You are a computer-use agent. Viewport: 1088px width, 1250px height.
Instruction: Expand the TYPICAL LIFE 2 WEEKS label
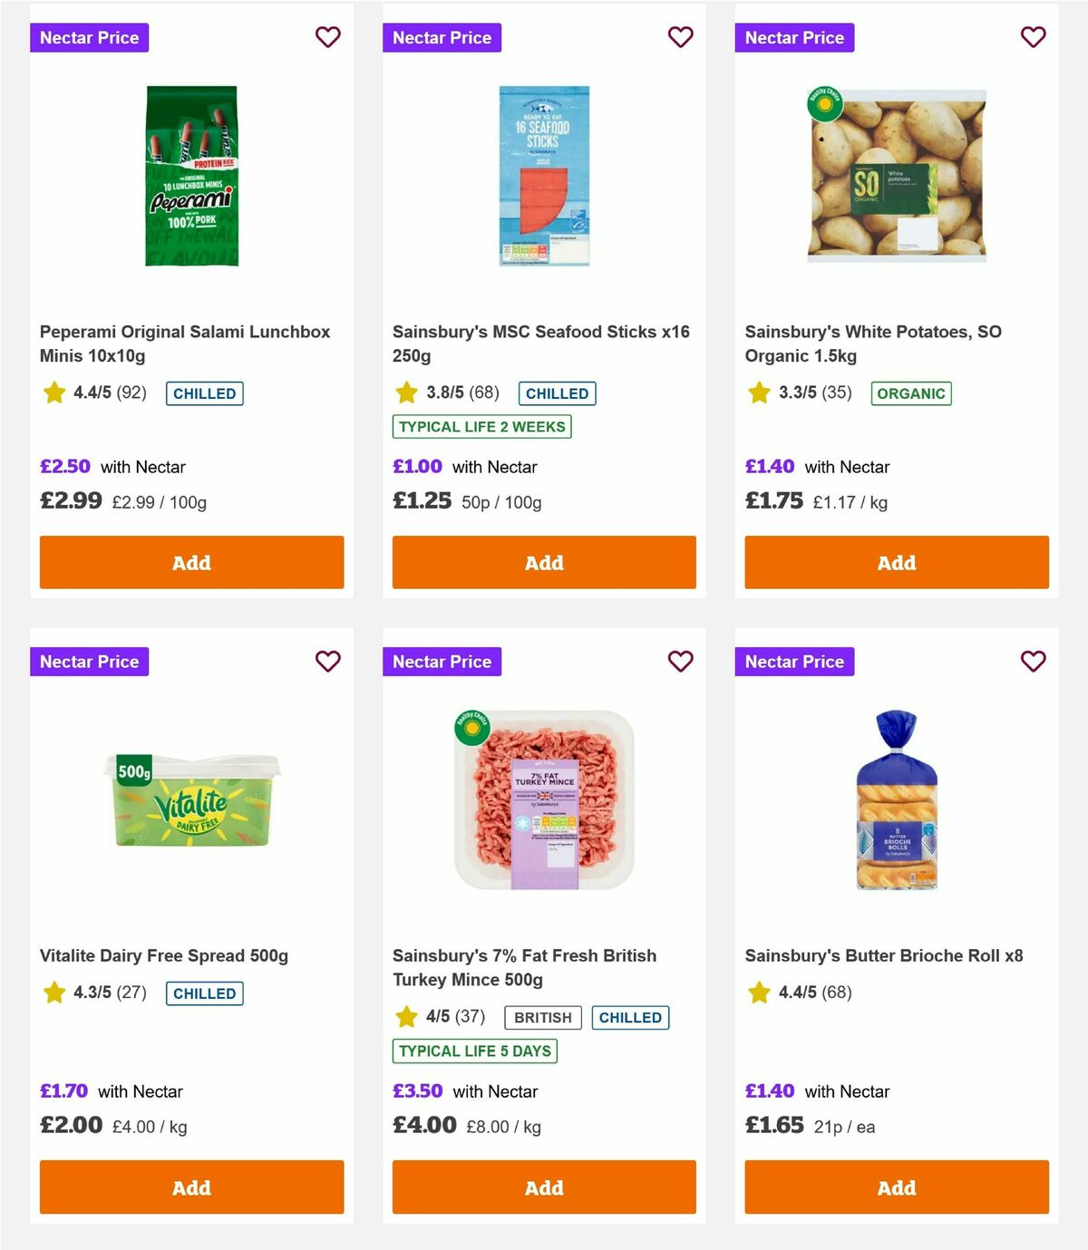[x=481, y=426]
